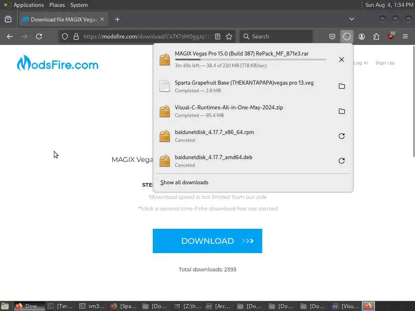Viewport: 415px width, 311px height.
Task: Open folder for Sparta Grapefruit Base veg file
Action: click(342, 86)
